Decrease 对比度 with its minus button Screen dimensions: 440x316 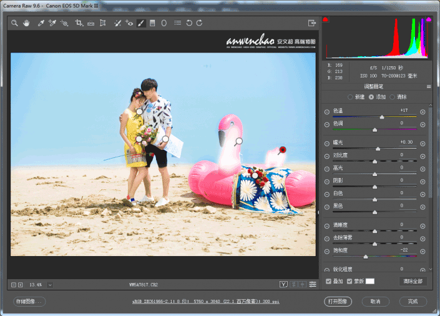tap(326, 156)
